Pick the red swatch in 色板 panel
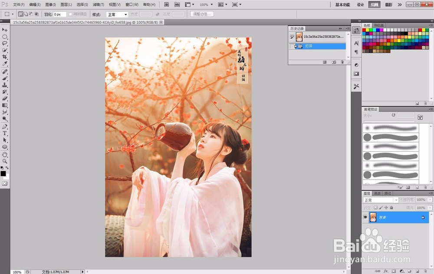The height and width of the screenshot is (274, 434). click(x=364, y=30)
